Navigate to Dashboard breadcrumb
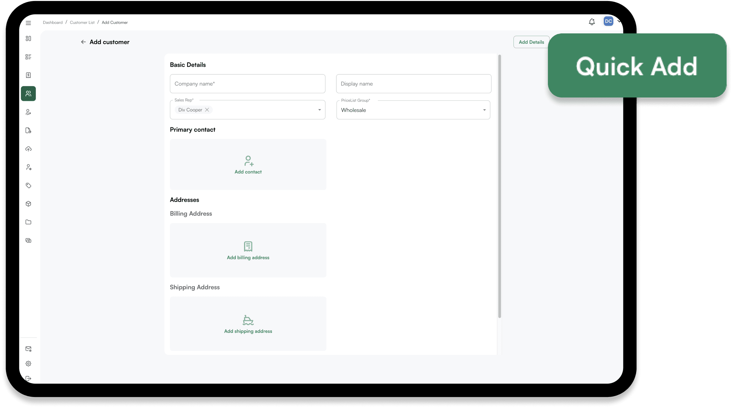This screenshot has width=732, height=407. point(52,23)
